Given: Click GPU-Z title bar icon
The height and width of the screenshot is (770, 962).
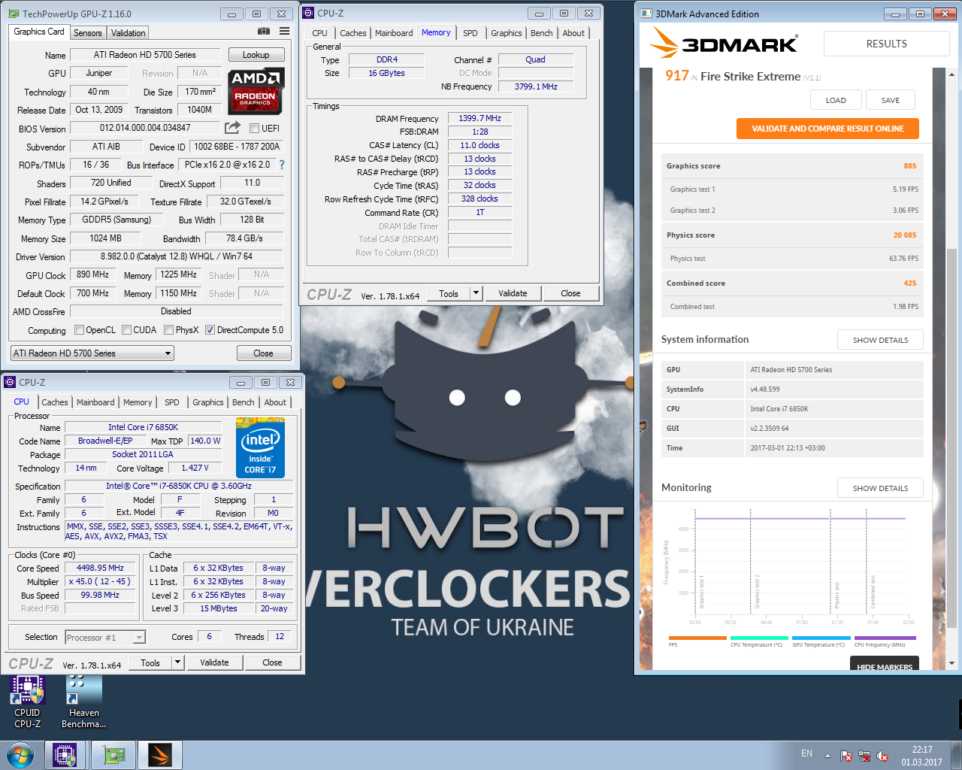Looking at the screenshot, I should coord(14,14).
